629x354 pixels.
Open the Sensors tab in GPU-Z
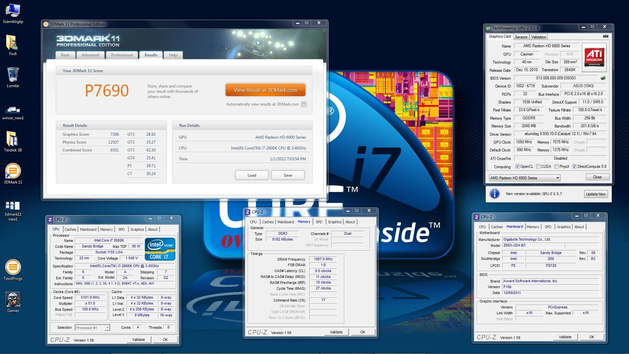521,37
